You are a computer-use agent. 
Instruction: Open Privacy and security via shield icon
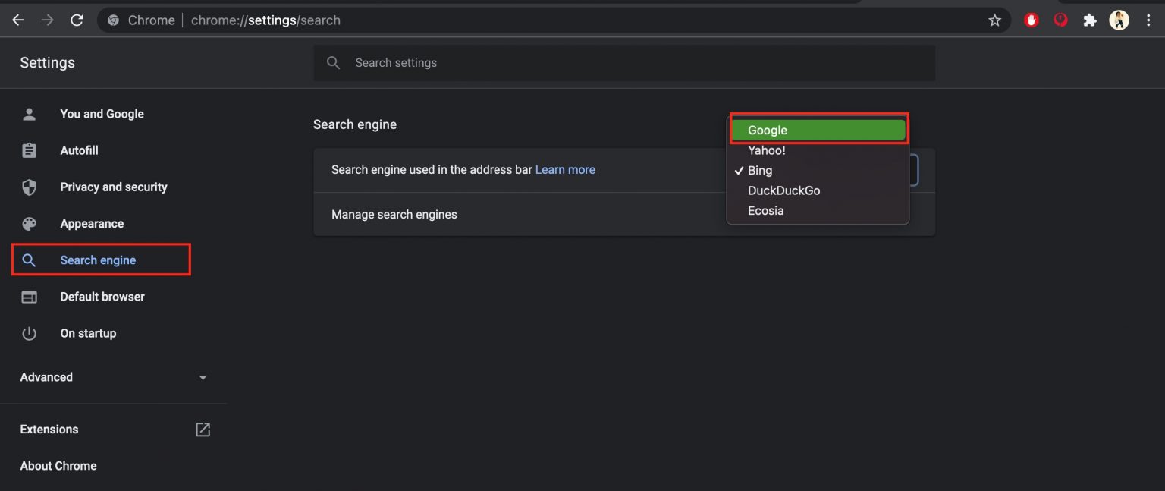pos(29,186)
